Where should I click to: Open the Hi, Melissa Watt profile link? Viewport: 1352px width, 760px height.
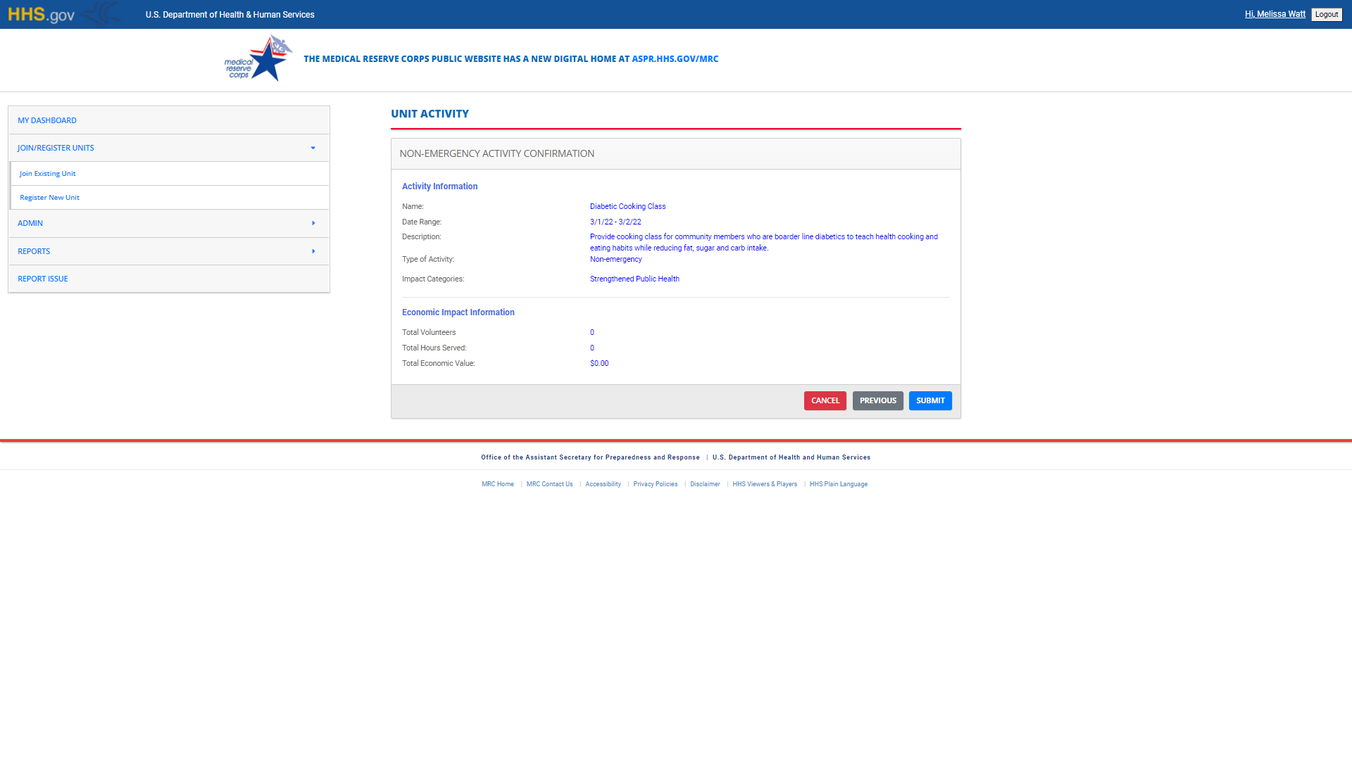pyautogui.click(x=1275, y=14)
